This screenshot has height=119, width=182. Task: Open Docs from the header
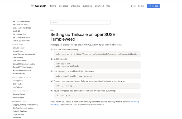pyautogui.click(x=133, y=6)
